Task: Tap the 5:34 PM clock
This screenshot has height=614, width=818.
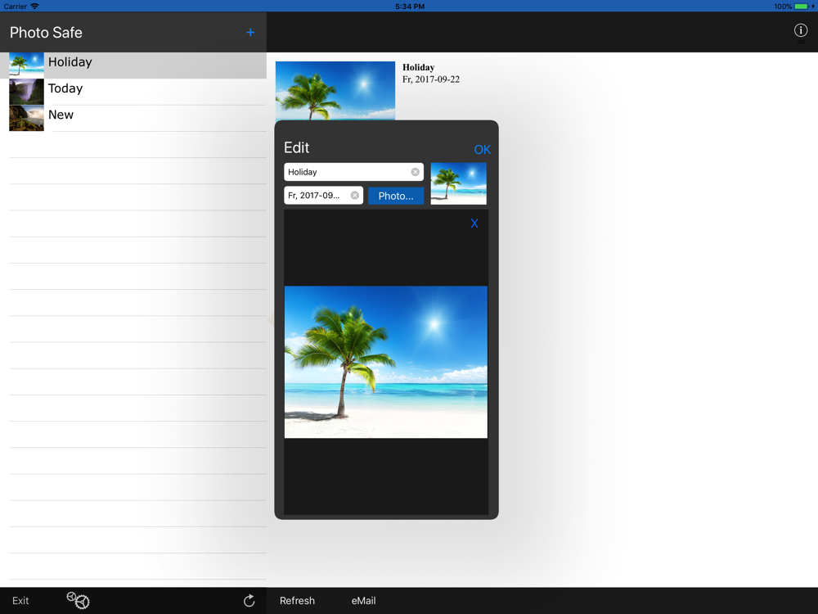Action: (x=410, y=7)
